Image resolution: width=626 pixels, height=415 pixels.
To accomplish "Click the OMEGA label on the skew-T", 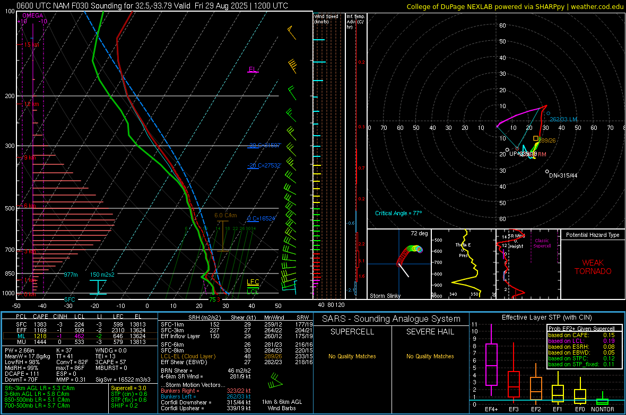I will click(x=32, y=15).
